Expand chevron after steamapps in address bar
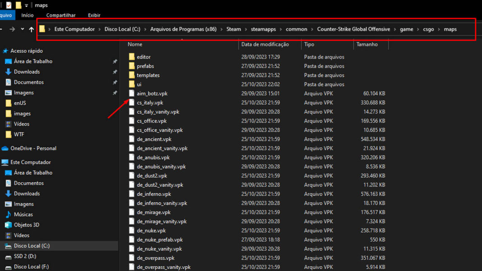Viewport: 482px width, 271px height. point(279,29)
